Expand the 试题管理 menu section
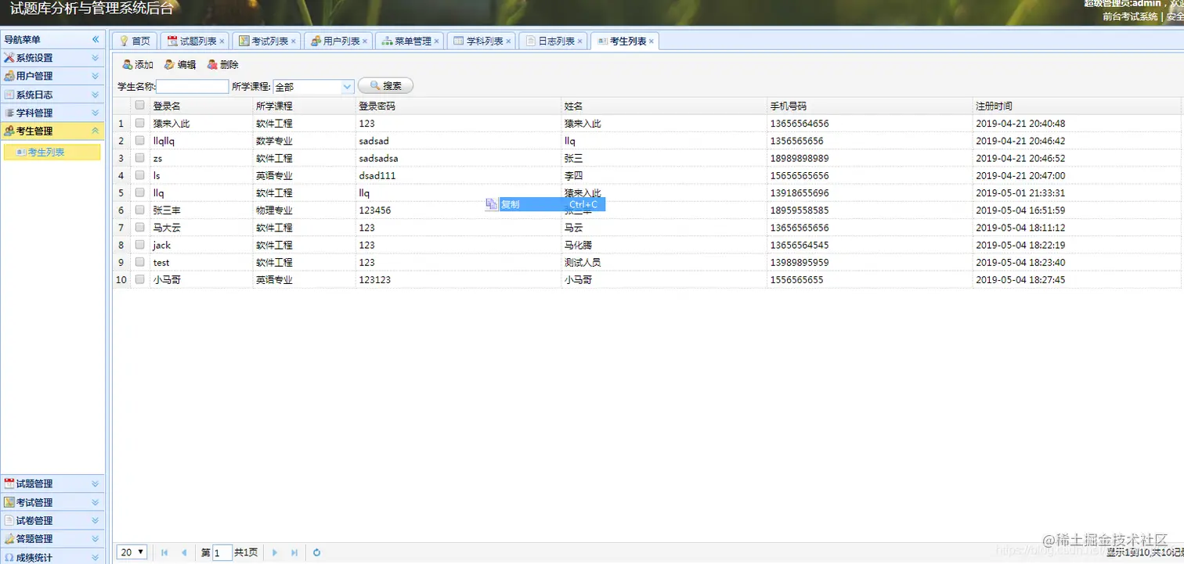Image resolution: width=1184 pixels, height=564 pixels. [x=96, y=484]
